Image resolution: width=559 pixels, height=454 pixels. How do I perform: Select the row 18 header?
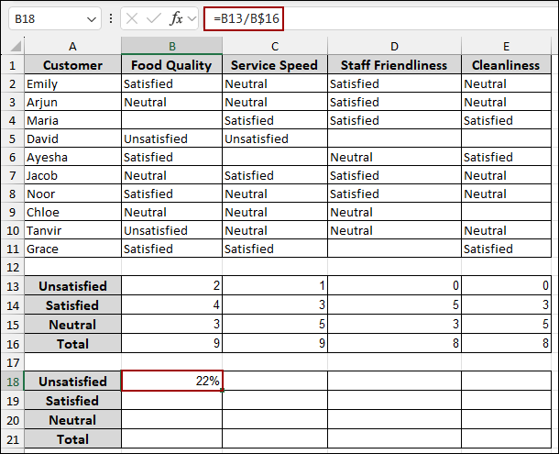[x=11, y=382]
